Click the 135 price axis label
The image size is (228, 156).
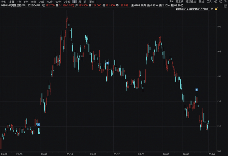tap(219, 101)
